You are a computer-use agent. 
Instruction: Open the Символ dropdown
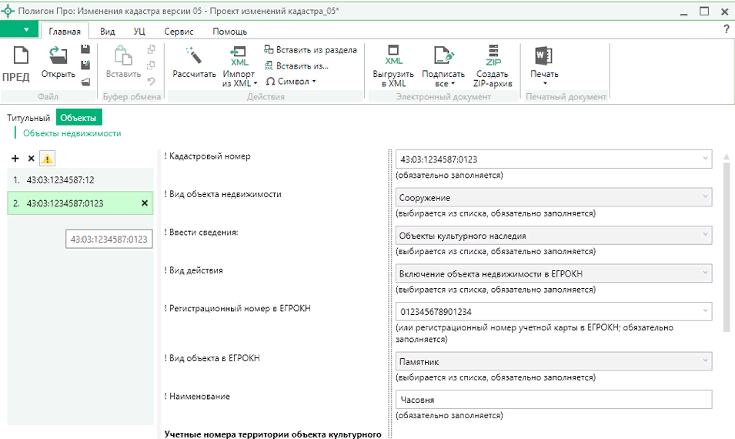click(x=291, y=82)
